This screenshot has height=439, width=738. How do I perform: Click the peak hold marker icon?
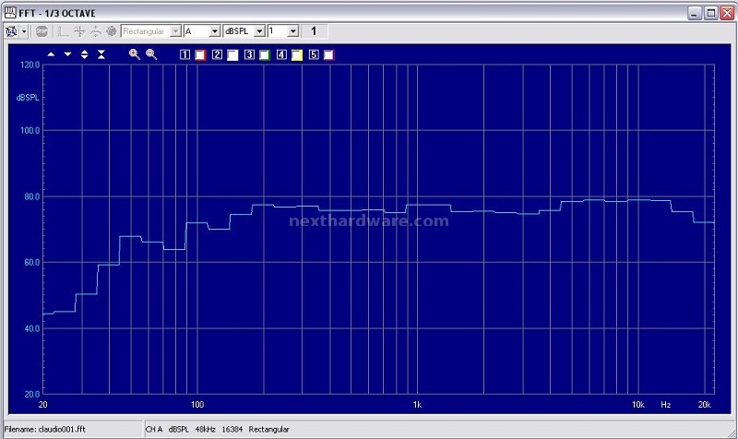(79, 31)
